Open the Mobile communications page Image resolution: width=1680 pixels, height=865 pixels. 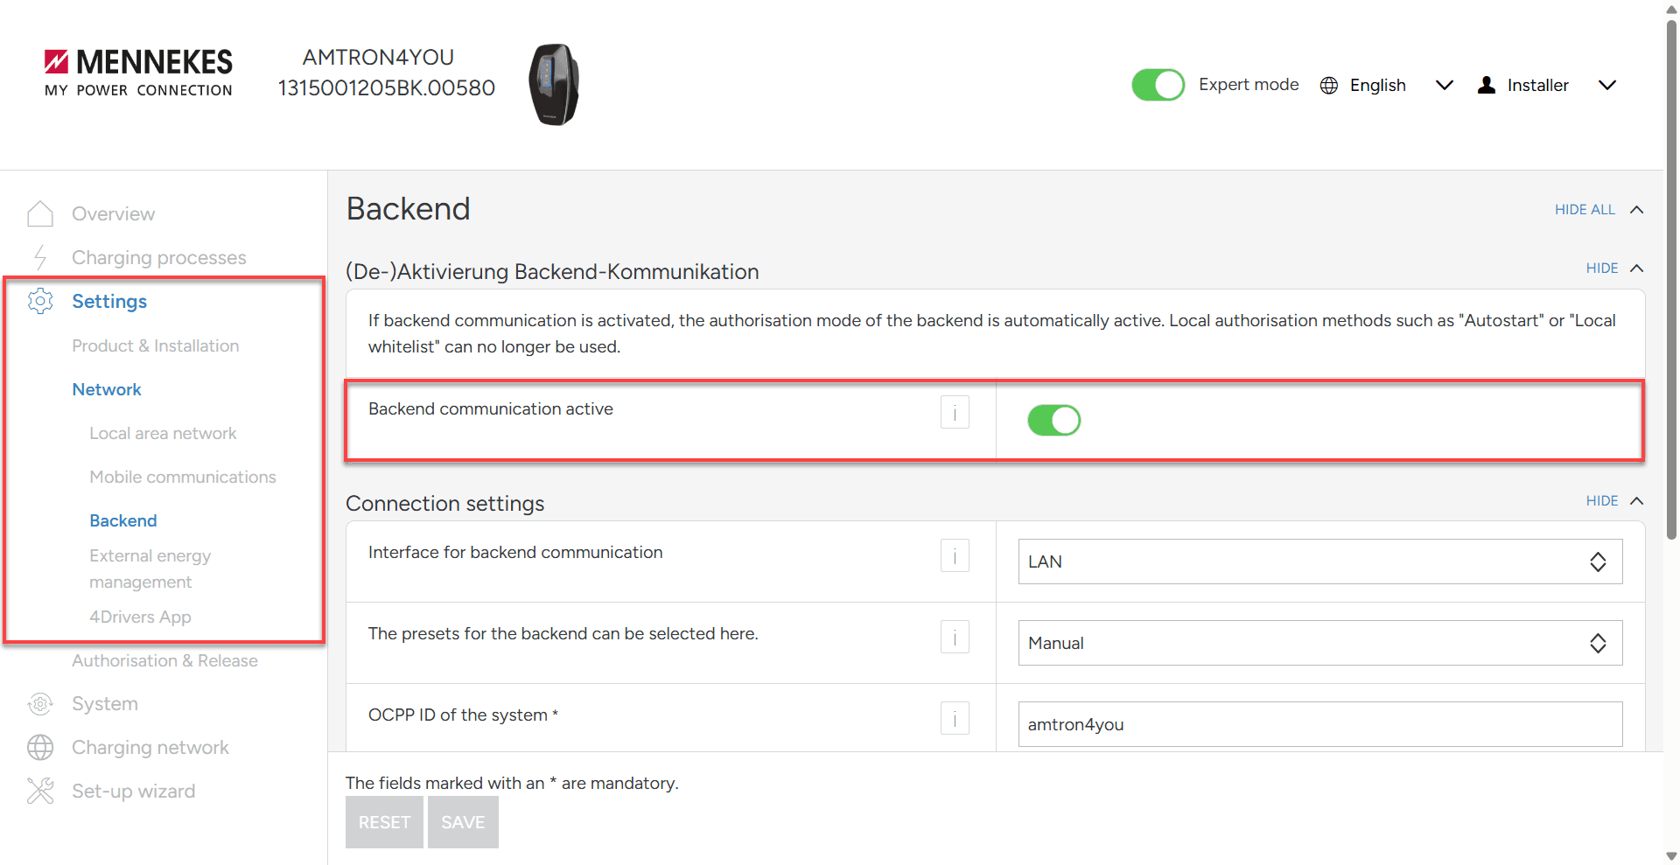(182, 477)
